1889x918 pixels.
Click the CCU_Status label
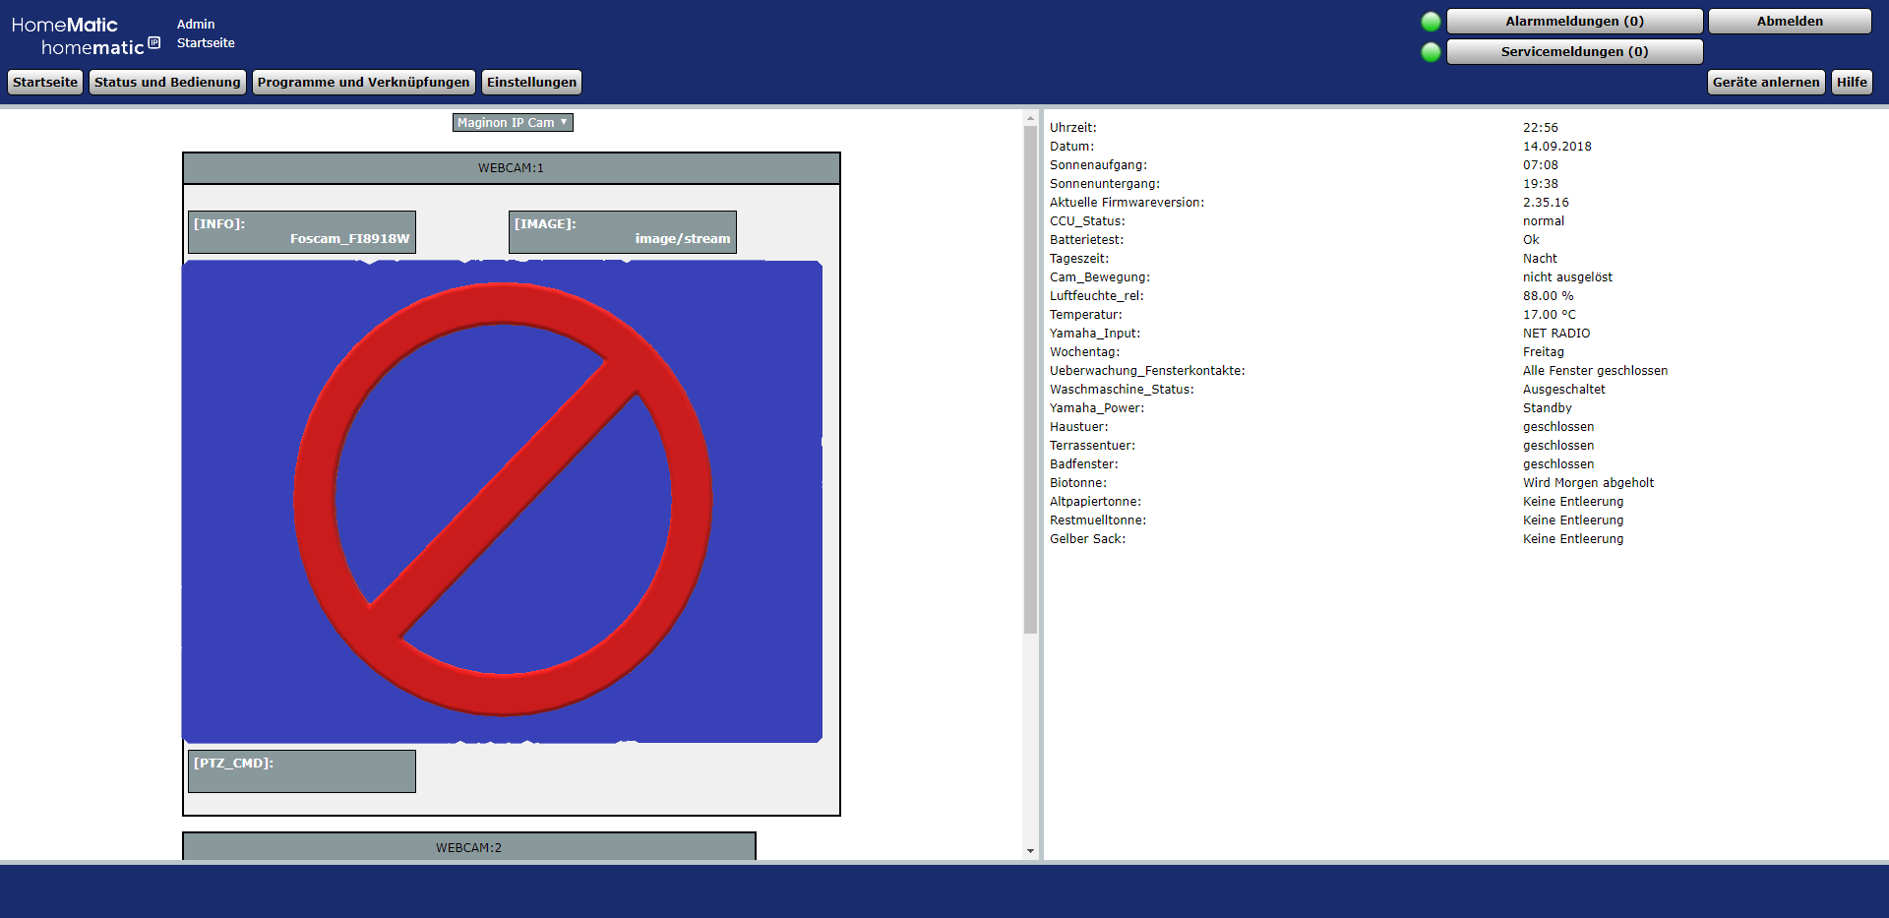pos(1087,221)
